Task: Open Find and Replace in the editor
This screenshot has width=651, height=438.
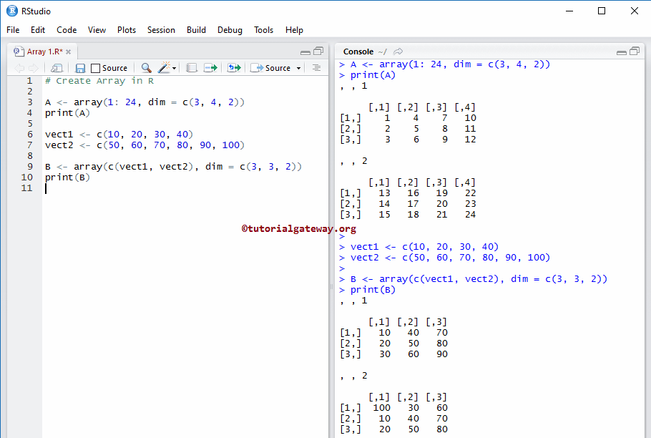Action: tap(147, 68)
